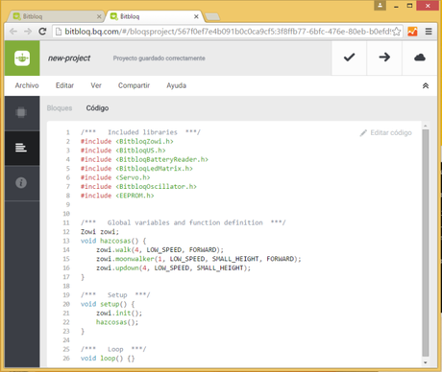Open the hardware chip sidebar icon
This screenshot has height=372, width=442.
[x=21, y=112]
